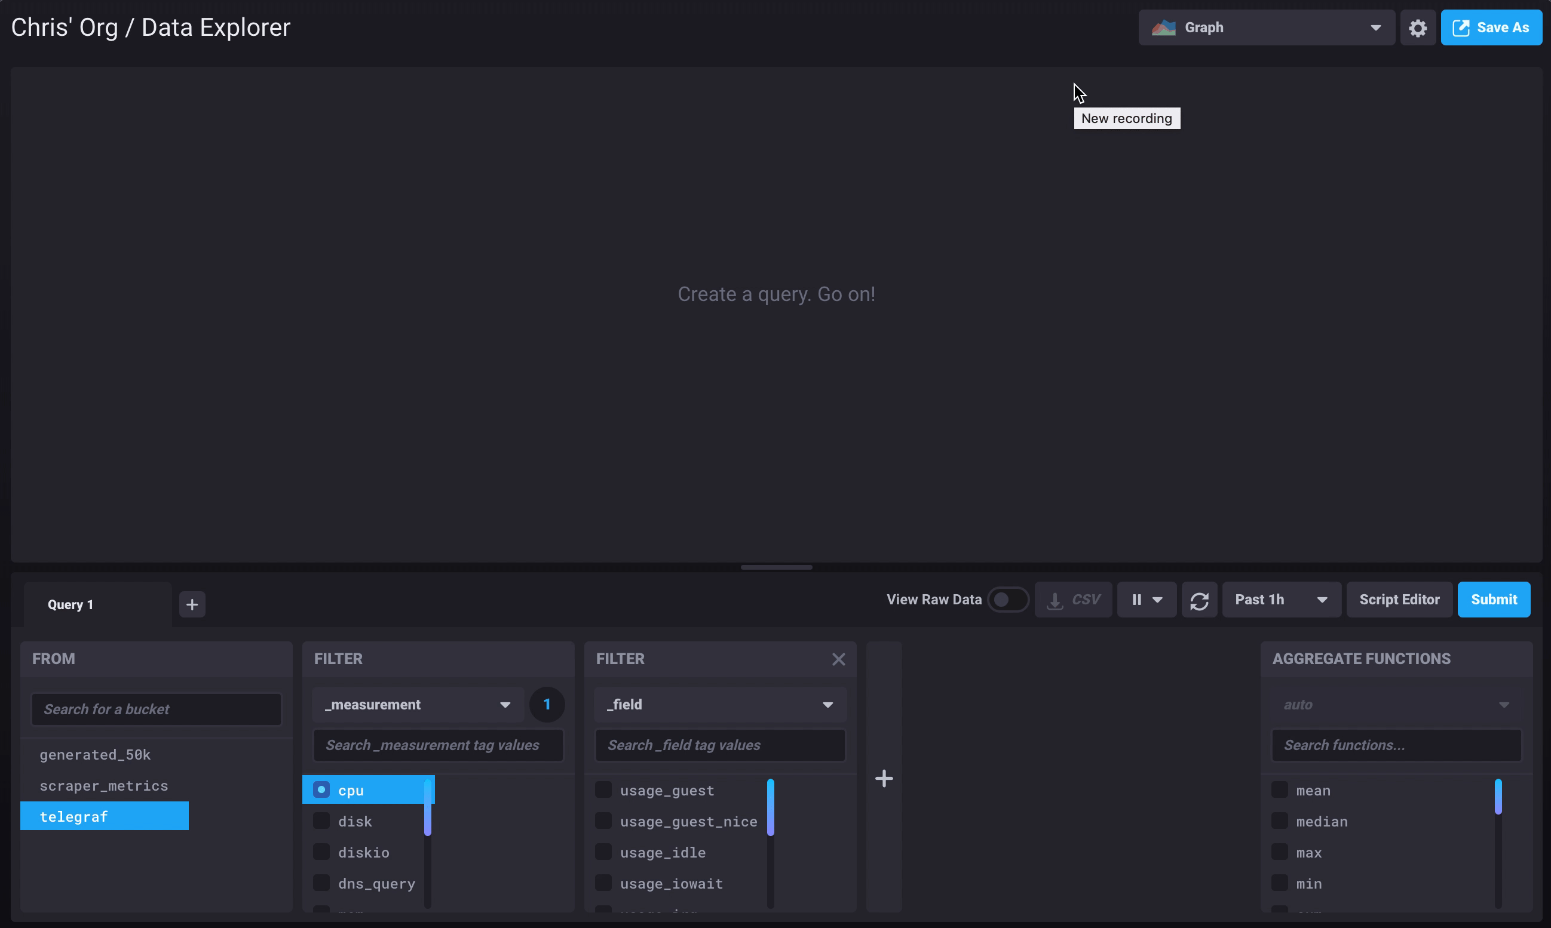Toggle View Raw Data switch

coord(1007,600)
